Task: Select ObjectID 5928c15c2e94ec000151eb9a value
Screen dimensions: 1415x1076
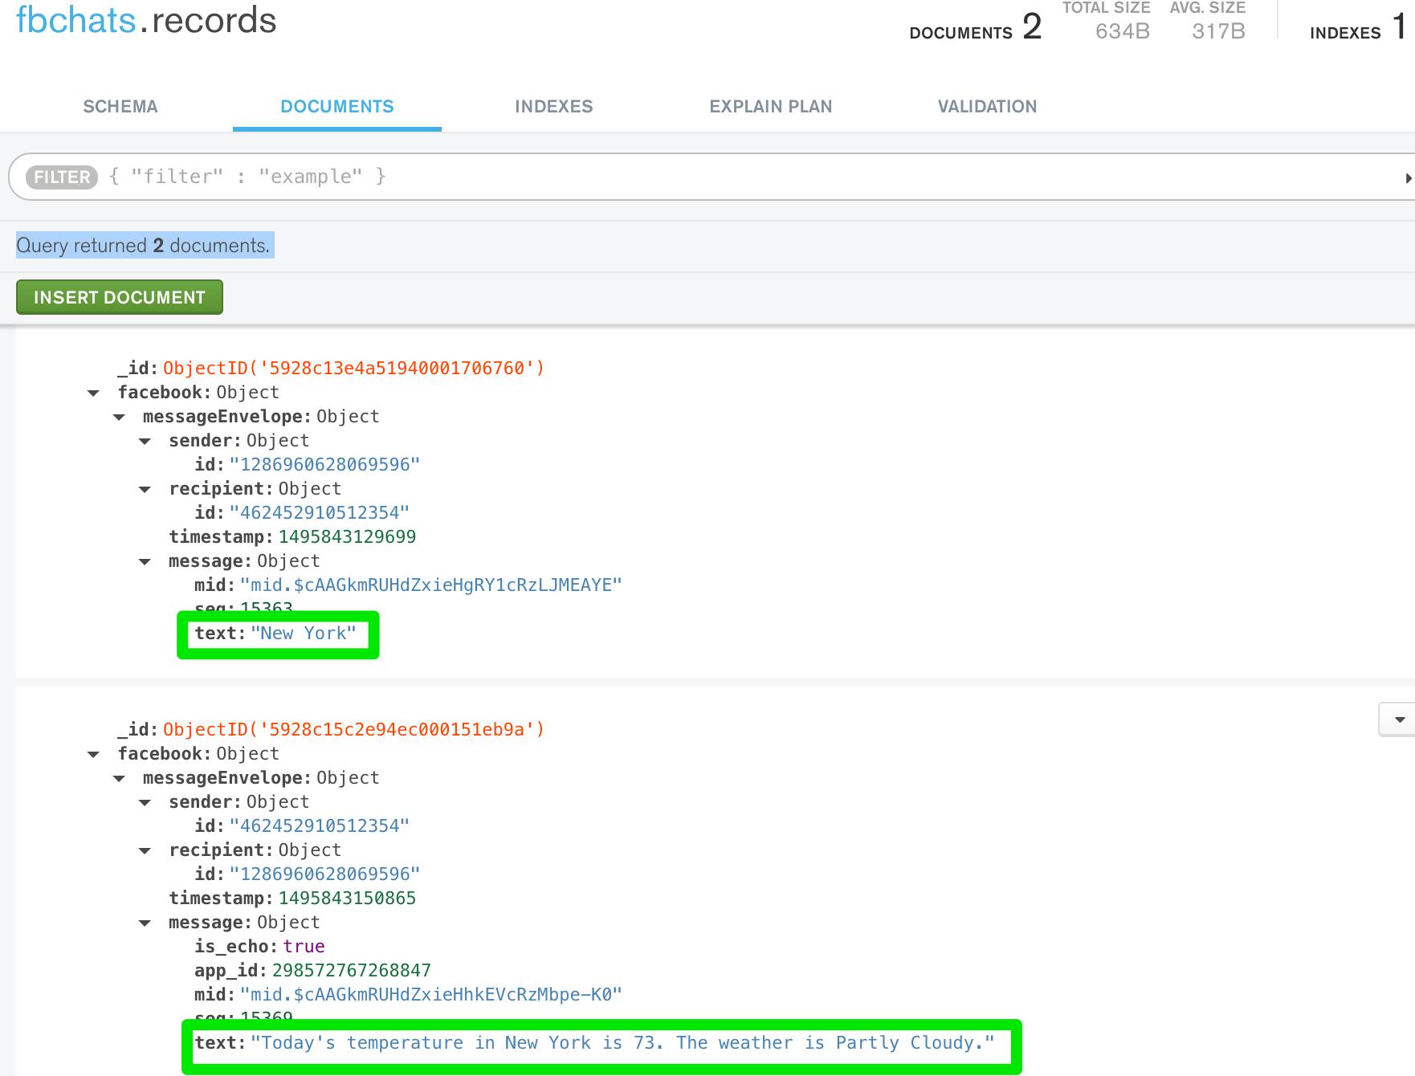Action: tap(354, 729)
